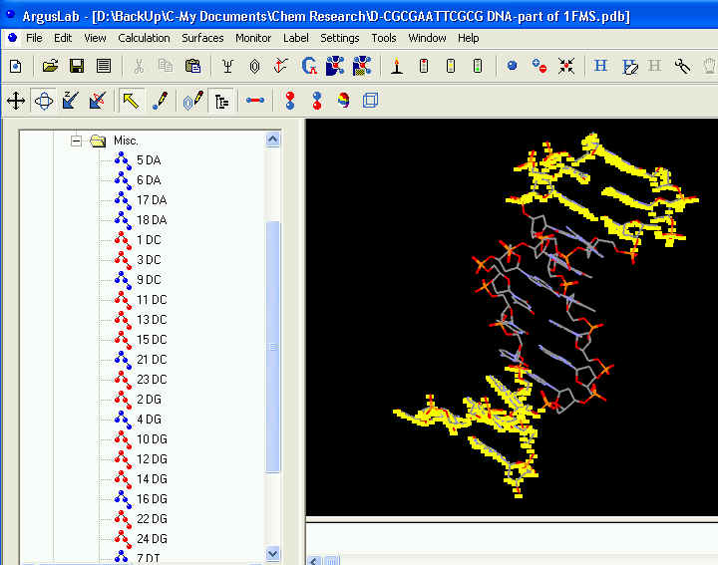The width and height of the screenshot is (718, 565).
Task: Toggle the pencil atom builder tool
Action: [159, 101]
